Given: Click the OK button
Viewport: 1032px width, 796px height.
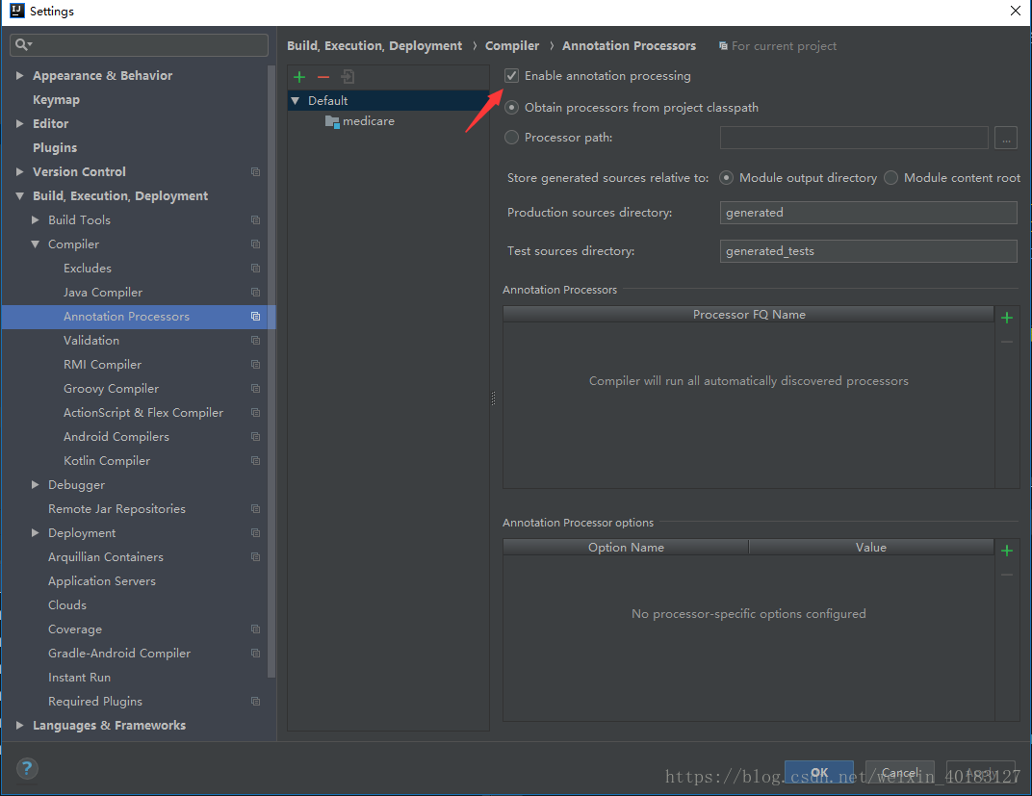Looking at the screenshot, I should coord(819,773).
